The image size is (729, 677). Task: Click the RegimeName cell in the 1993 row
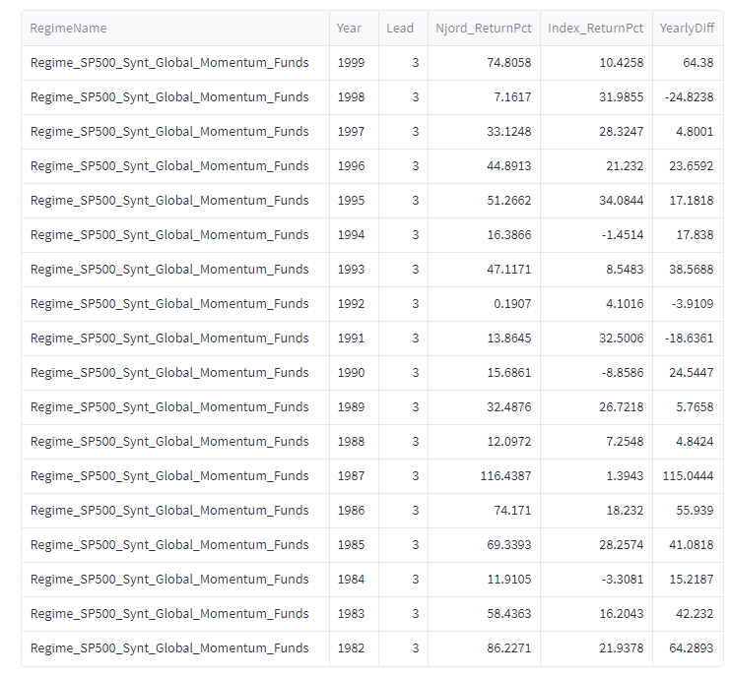[169, 270]
